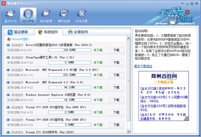Open 系统设置 tools icon

81,14
